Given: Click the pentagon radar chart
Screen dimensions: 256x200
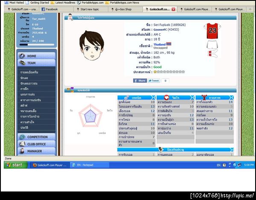Looking at the screenshot, I should coord(90,116).
